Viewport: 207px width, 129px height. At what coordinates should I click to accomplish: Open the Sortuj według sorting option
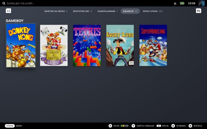coord(145,126)
